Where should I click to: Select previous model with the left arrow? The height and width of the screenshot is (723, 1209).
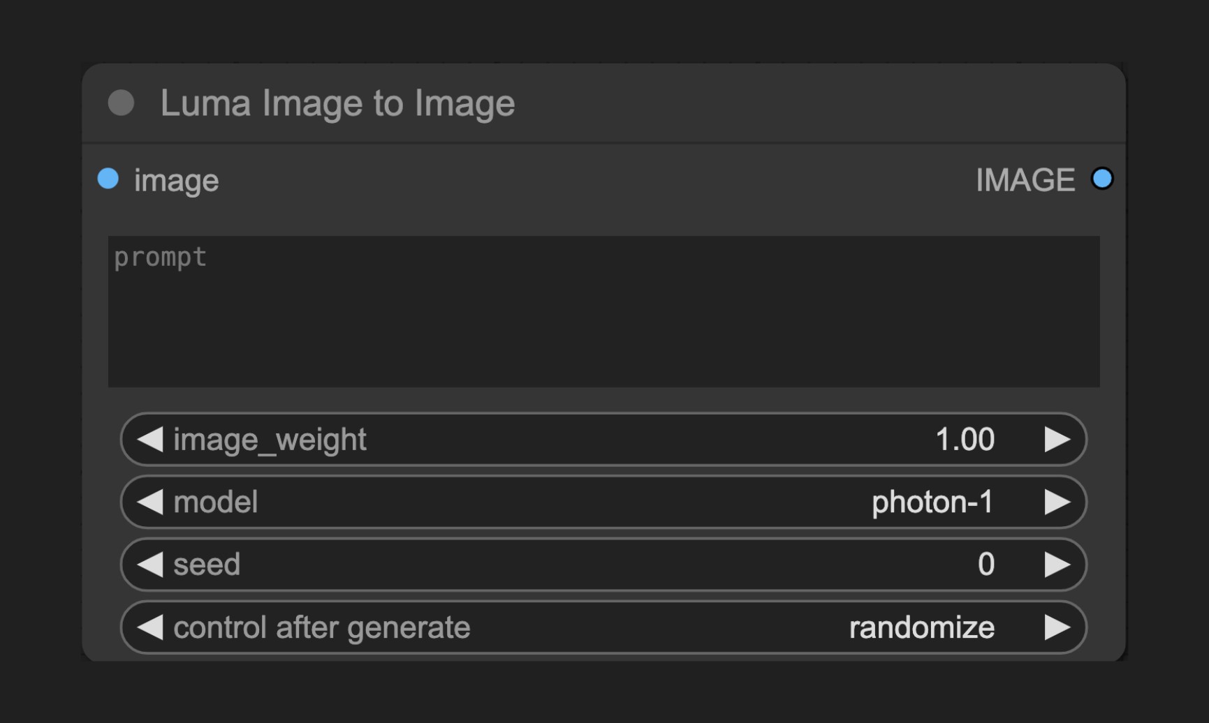tap(149, 502)
